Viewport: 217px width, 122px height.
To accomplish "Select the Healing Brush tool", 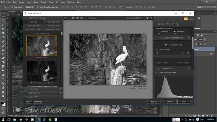I will [x=3, y=41].
